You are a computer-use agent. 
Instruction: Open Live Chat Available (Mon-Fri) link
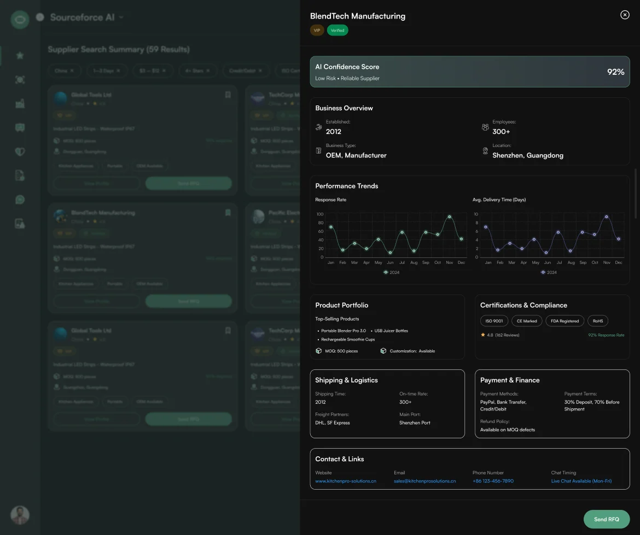[x=581, y=481]
